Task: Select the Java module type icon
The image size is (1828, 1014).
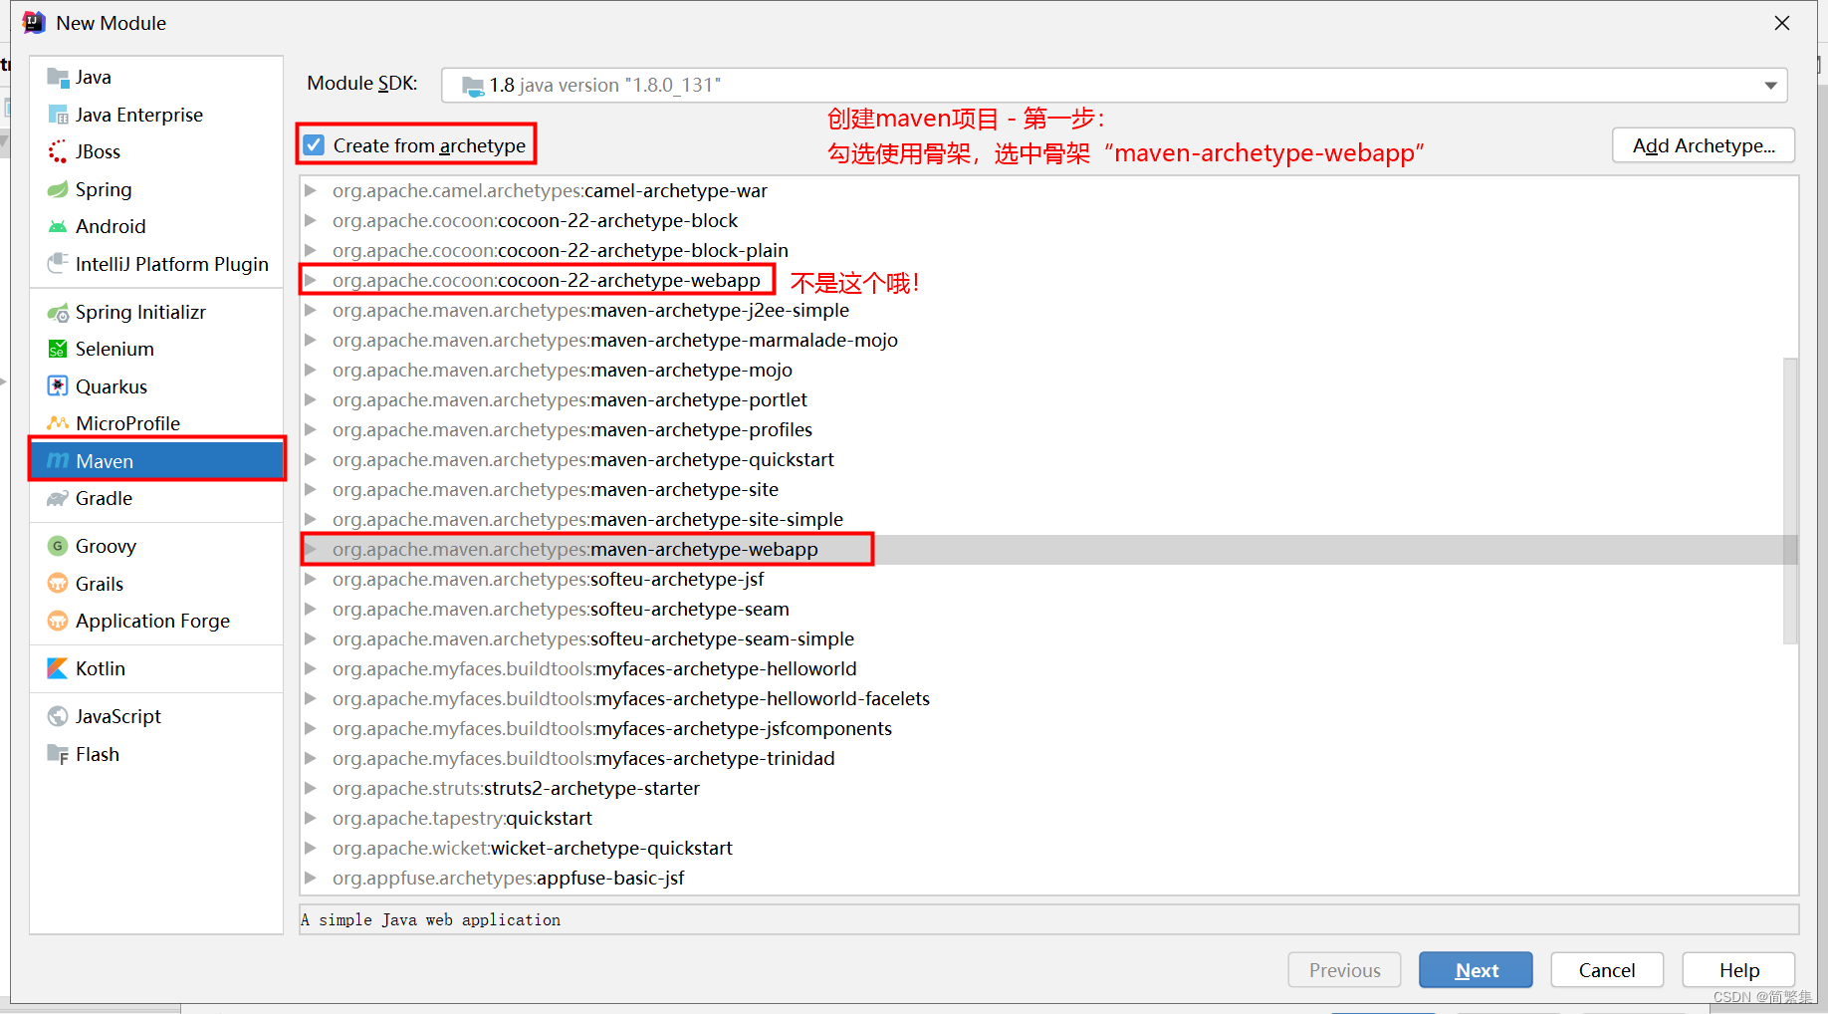Action: [58, 78]
